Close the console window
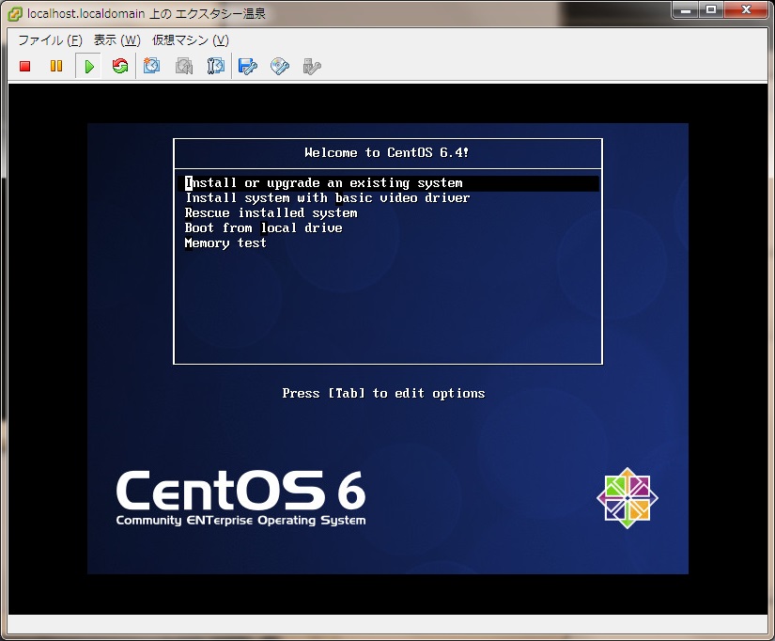The image size is (775, 641). point(746,10)
